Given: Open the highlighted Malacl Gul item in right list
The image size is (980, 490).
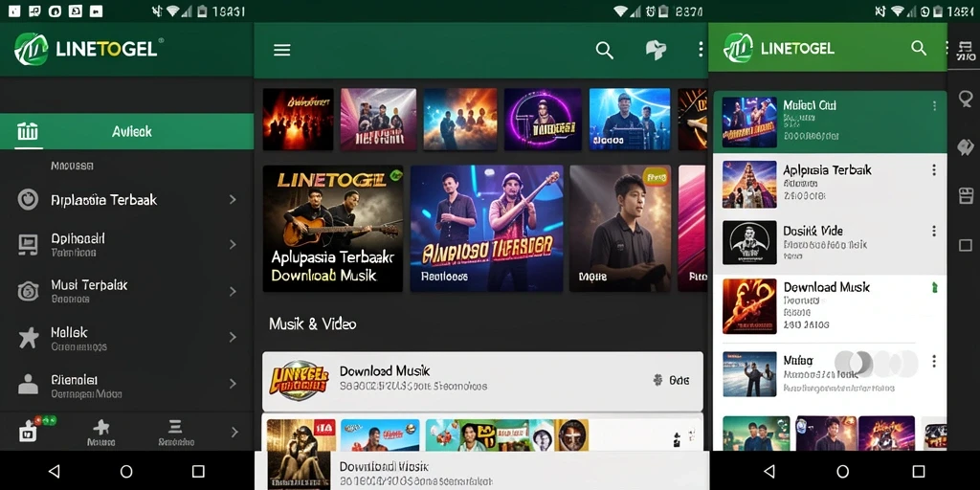Looking at the screenshot, I should pyautogui.click(x=830, y=122).
